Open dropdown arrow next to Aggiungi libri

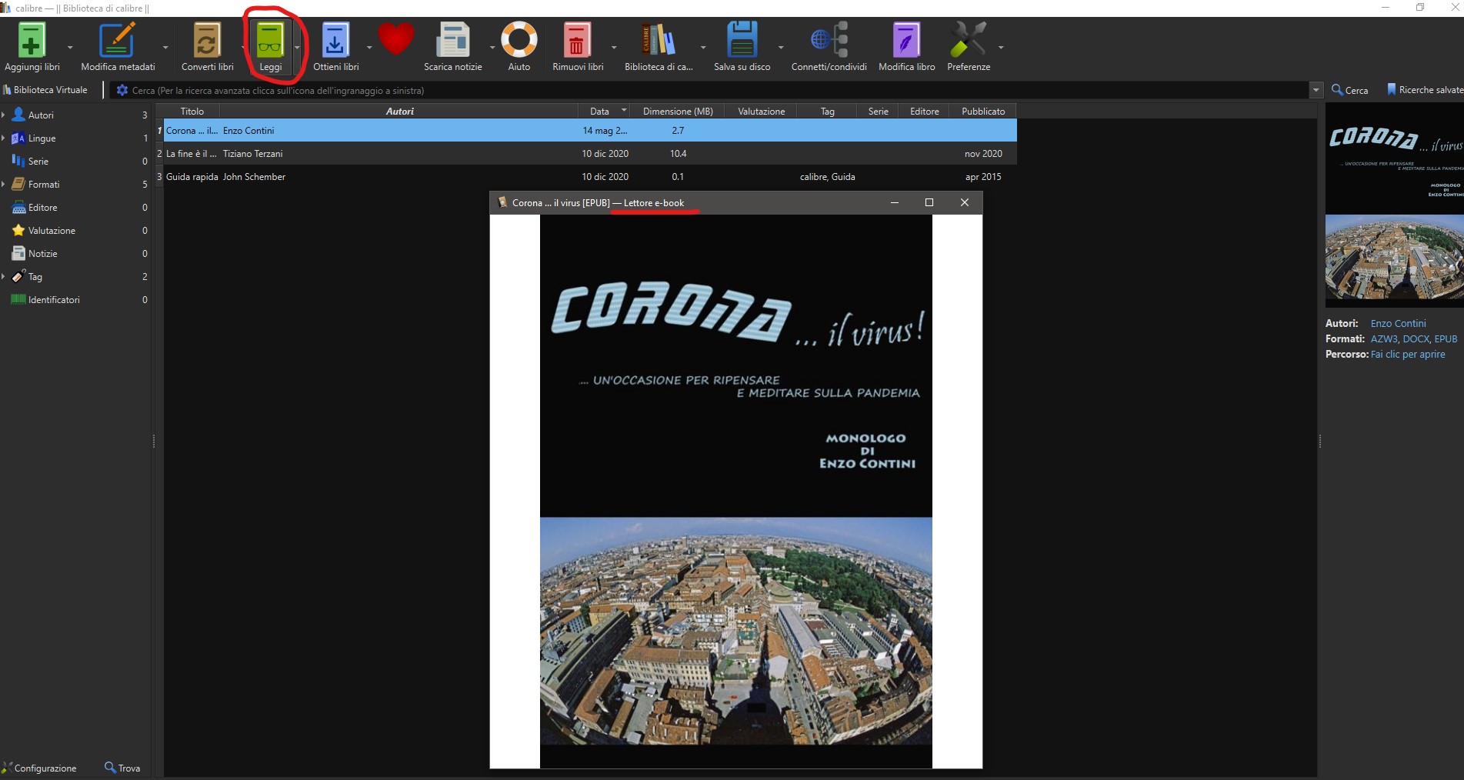pos(70,48)
